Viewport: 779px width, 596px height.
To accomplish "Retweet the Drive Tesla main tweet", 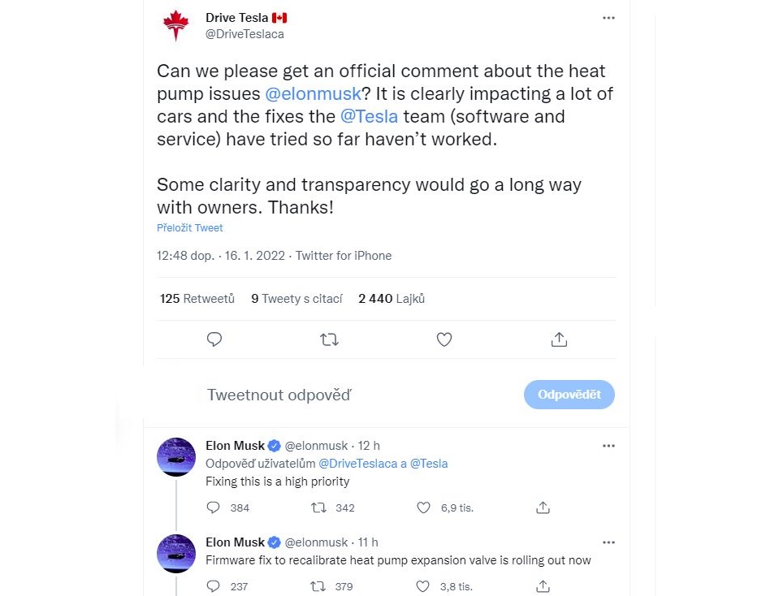I will 329,339.
